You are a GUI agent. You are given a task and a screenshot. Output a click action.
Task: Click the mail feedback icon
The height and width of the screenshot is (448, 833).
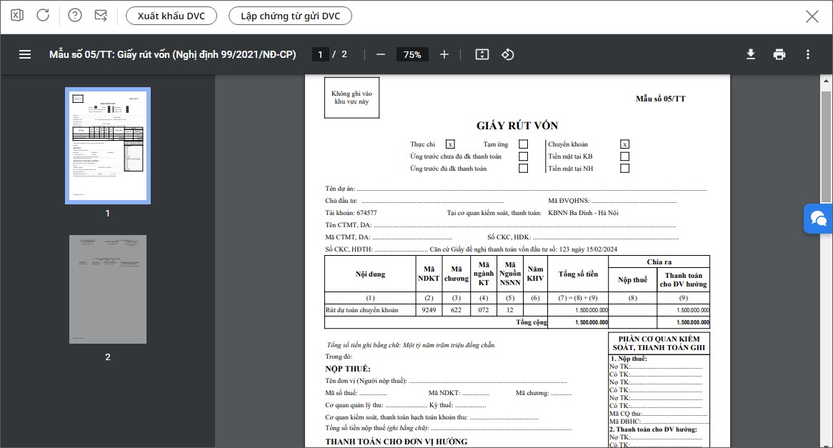click(x=101, y=16)
